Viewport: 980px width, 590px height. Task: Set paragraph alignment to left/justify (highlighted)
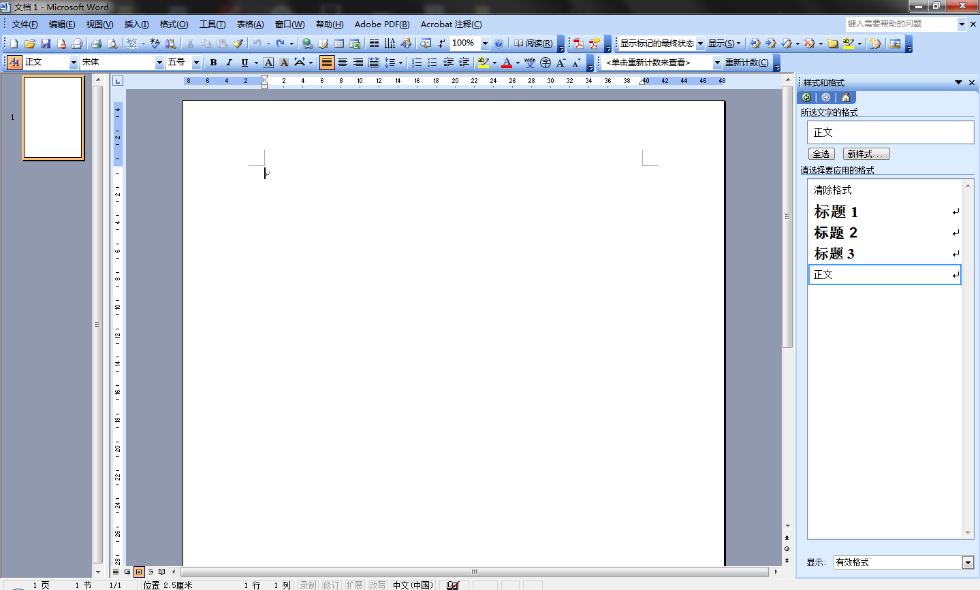pos(327,63)
